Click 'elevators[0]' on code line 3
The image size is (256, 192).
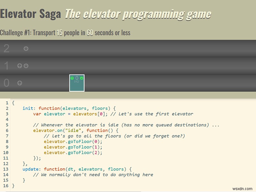click(89, 114)
